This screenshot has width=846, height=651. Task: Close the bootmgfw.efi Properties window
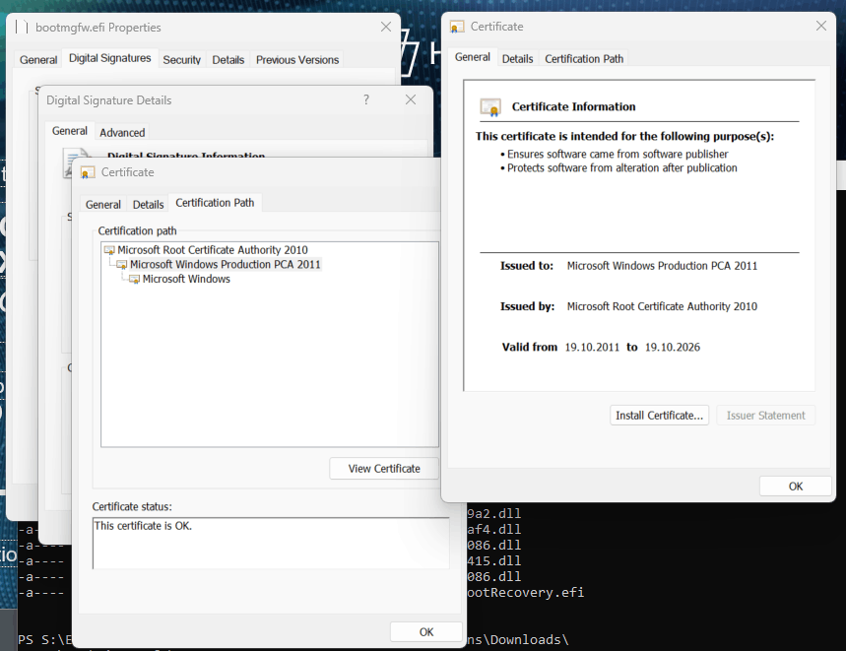click(386, 27)
